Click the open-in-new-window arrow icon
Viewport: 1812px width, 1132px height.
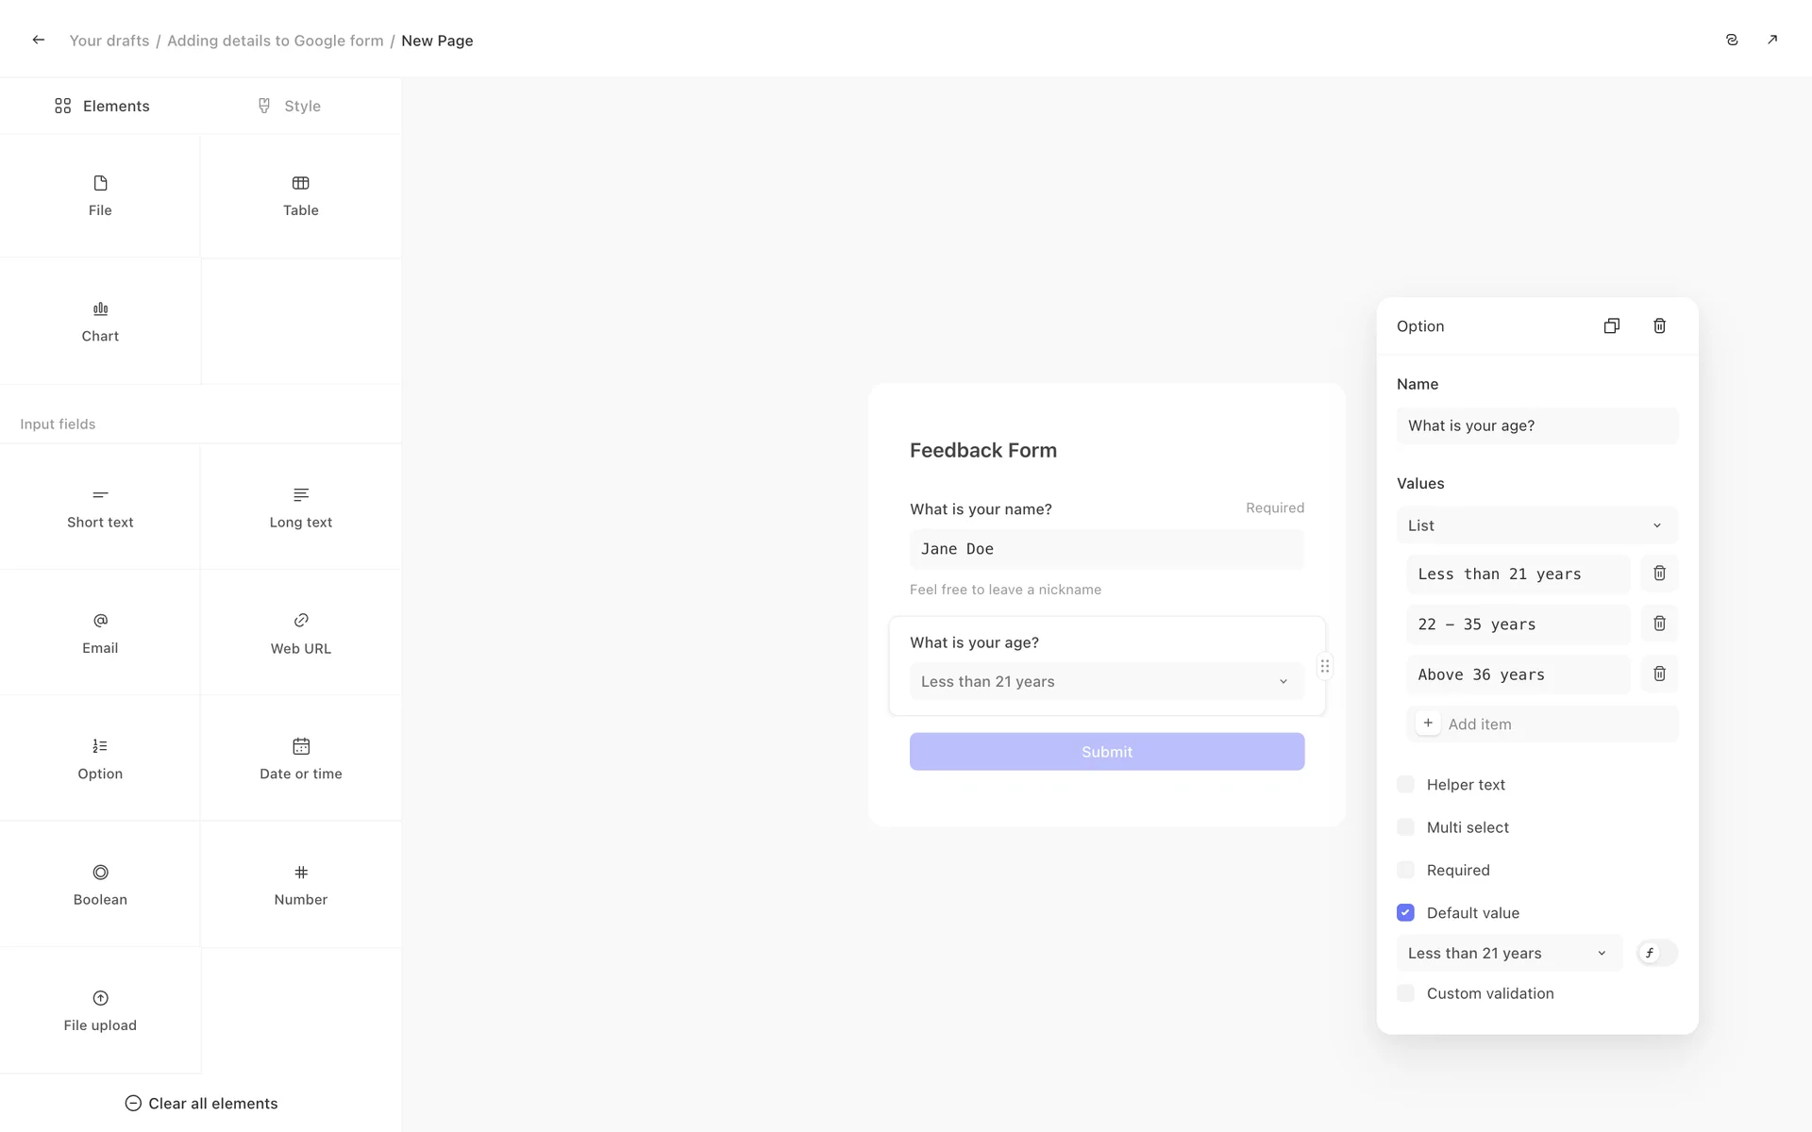[x=1771, y=40]
